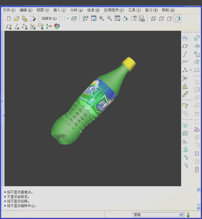Click the refit-to-screen icon
202x219 pixels.
pyautogui.click(x=117, y=19)
